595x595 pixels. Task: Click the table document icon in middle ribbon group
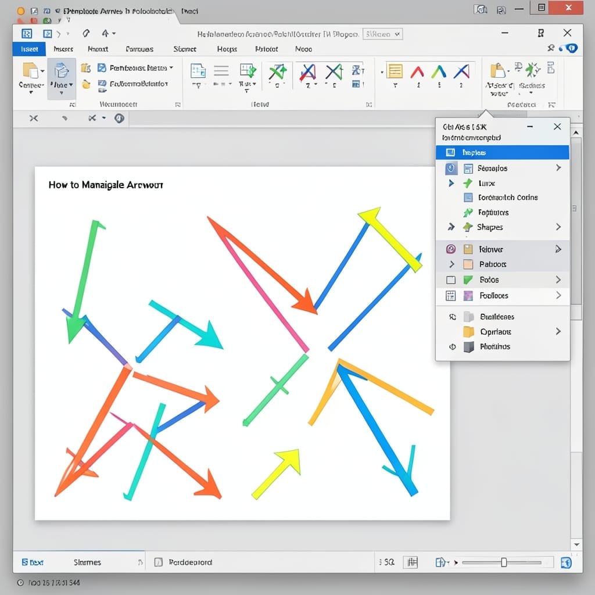[198, 70]
